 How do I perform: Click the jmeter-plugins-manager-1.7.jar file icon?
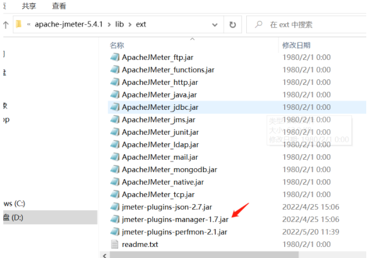[x=115, y=219]
